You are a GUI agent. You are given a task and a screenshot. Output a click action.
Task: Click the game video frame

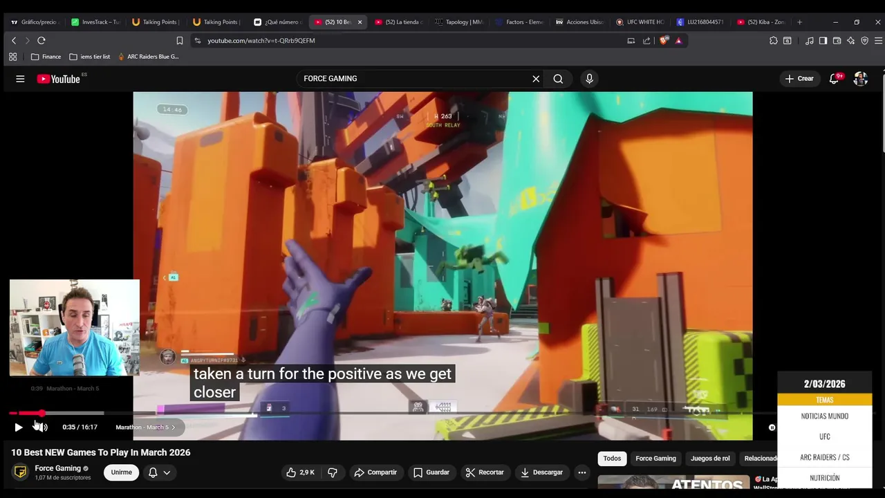coord(442,266)
